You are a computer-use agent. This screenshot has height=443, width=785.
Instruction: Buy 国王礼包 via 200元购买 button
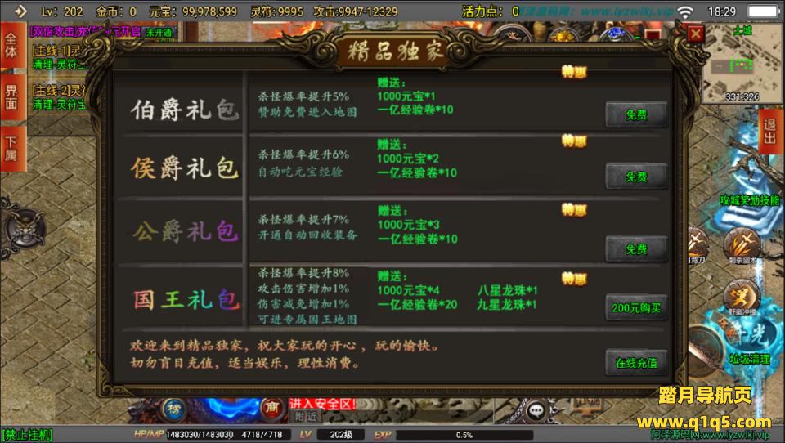[x=636, y=308]
